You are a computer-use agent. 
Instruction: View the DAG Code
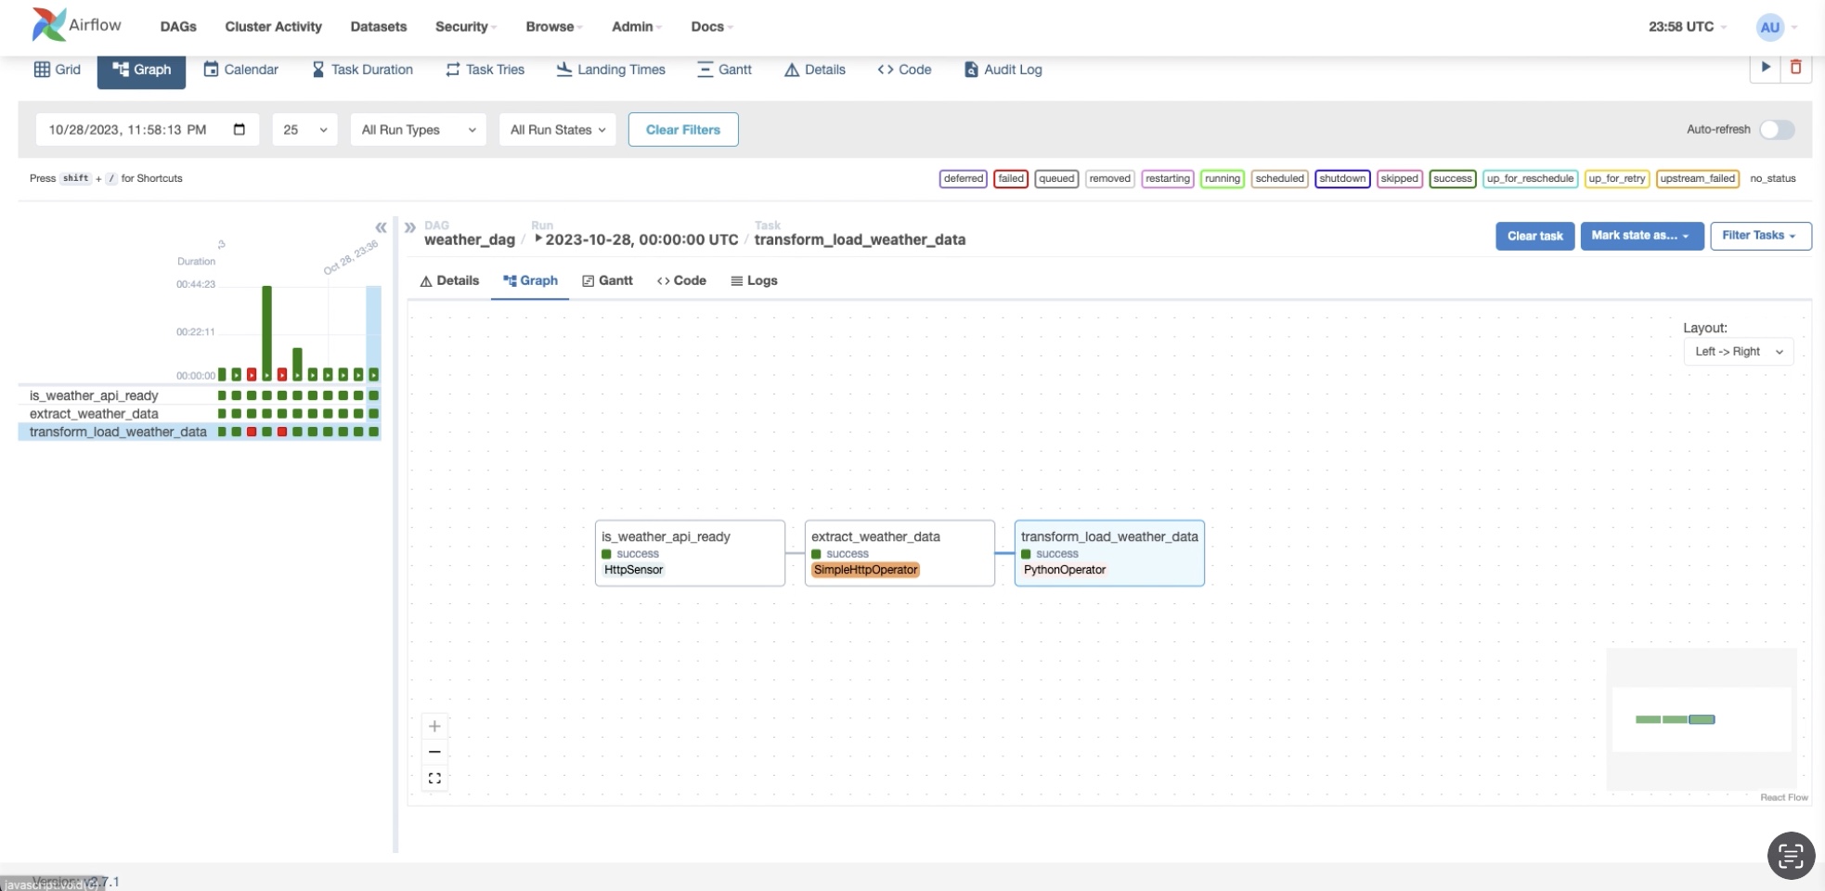904,69
